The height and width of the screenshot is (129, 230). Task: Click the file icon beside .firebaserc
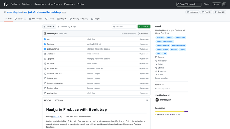[x=45, y=54]
